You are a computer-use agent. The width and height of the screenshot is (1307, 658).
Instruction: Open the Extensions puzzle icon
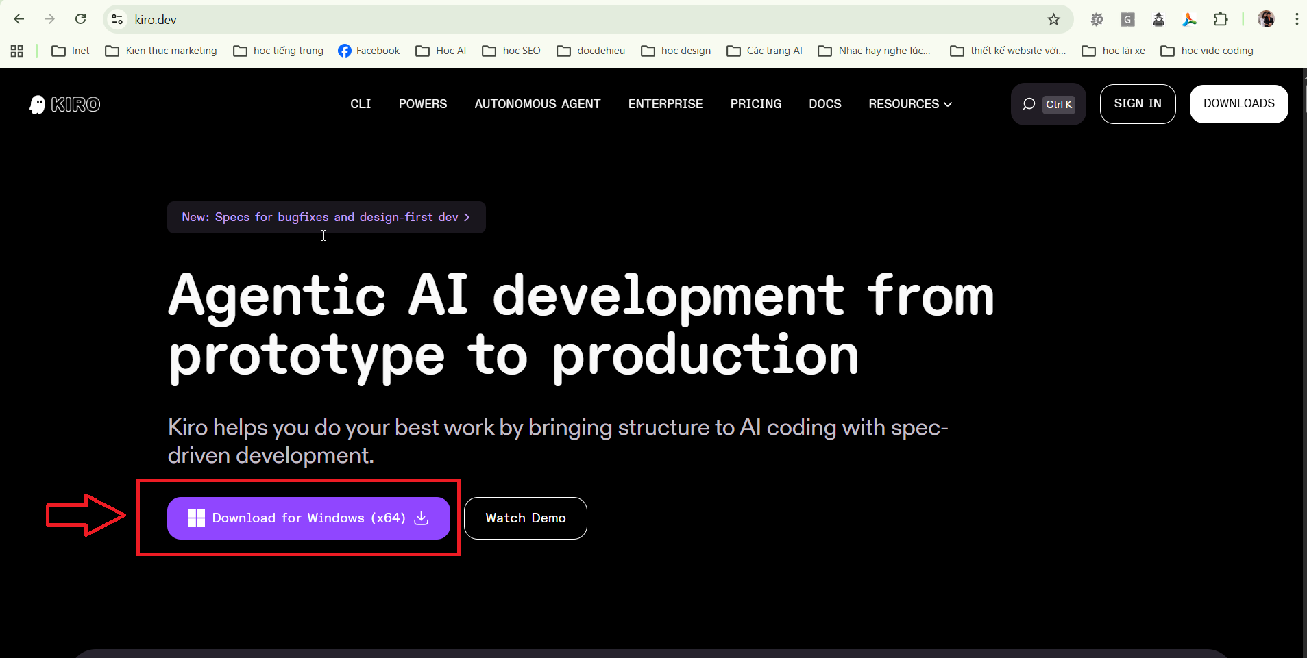pyautogui.click(x=1221, y=19)
